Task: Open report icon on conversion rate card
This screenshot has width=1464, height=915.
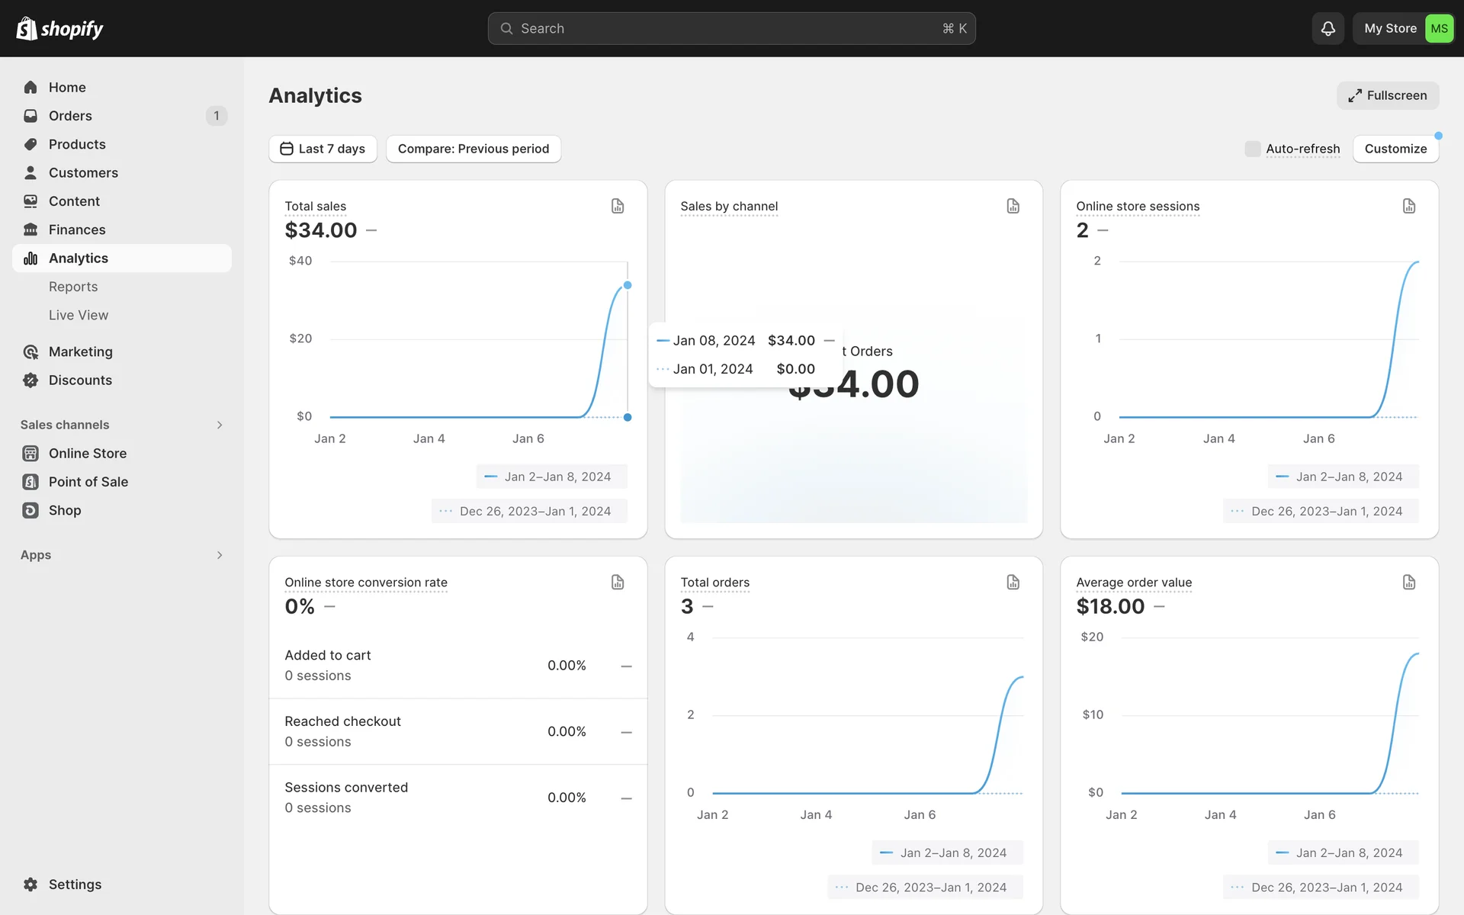Action: coord(618,583)
